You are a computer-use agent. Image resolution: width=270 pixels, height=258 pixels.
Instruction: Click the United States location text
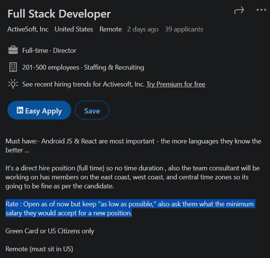74,29
